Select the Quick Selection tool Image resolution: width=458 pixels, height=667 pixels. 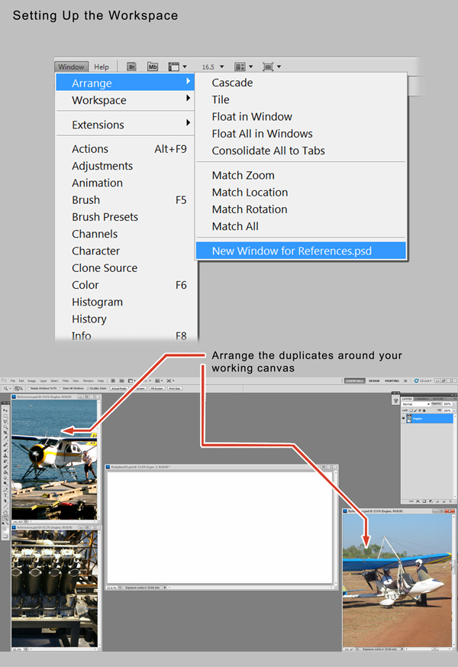tap(5, 427)
